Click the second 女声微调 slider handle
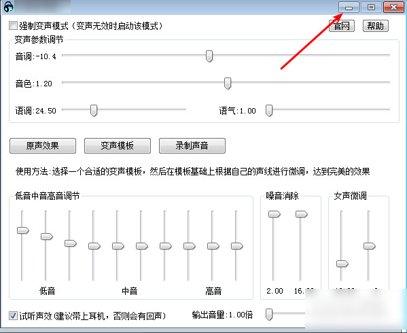This screenshot has width=407, height=333. pos(370,246)
